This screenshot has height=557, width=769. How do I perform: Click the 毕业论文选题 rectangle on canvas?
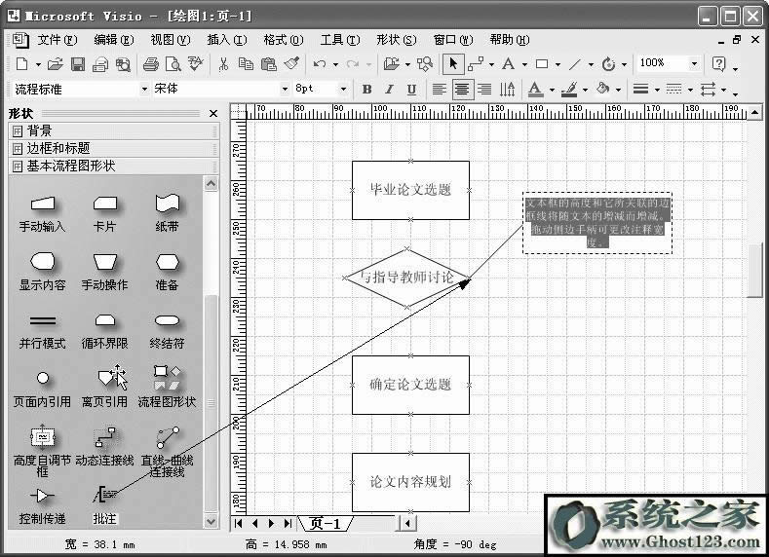tap(410, 190)
